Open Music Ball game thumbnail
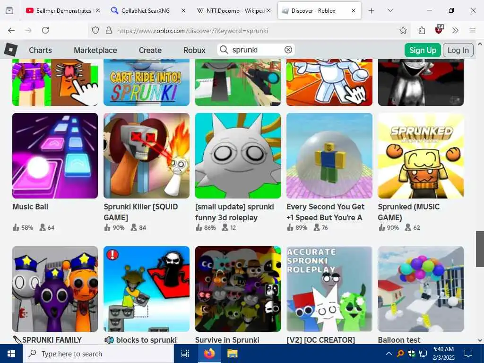484x363 pixels. coord(55,156)
